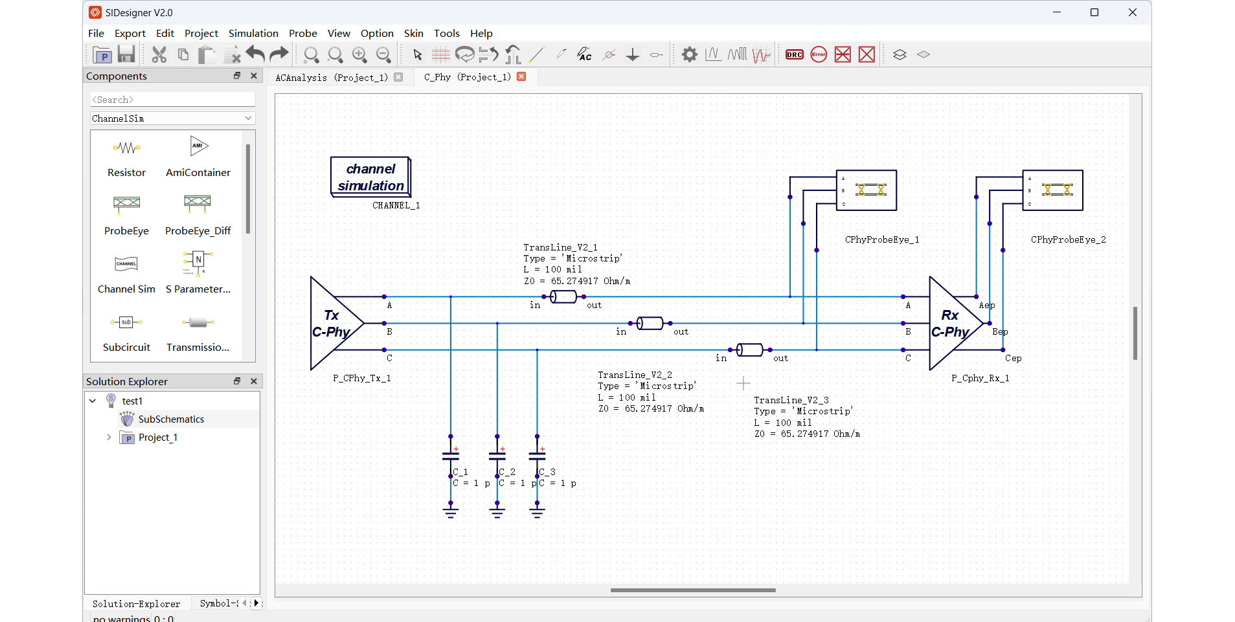This screenshot has height=622, width=1235.
Task: Switch to Solution-Explorer bottom tab
Action: (137, 603)
